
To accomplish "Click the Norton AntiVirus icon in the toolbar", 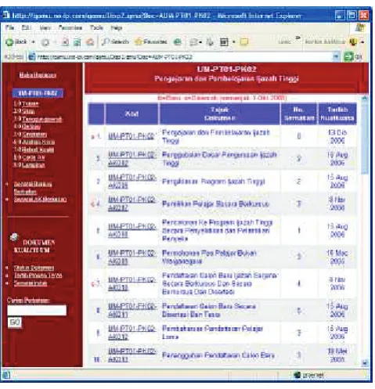I will pos(353,41).
